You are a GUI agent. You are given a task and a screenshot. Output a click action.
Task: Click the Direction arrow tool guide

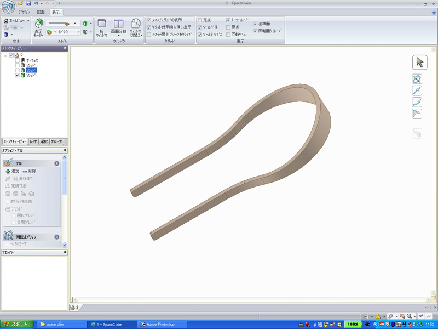(x=417, y=91)
